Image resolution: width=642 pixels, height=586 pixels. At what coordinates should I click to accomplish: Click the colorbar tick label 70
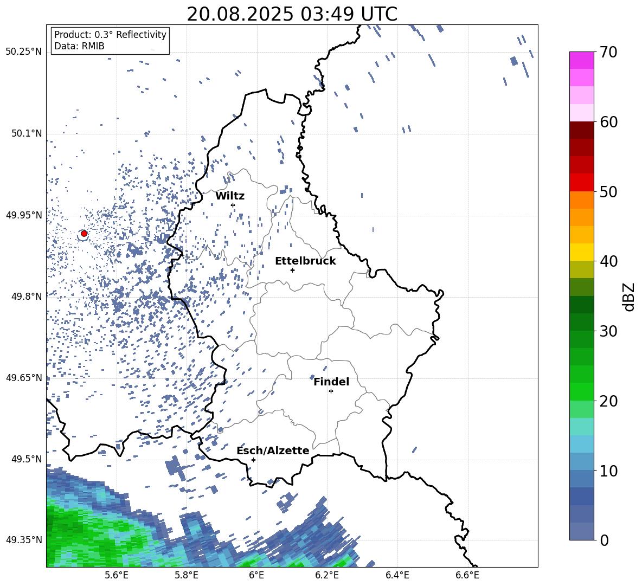click(608, 53)
